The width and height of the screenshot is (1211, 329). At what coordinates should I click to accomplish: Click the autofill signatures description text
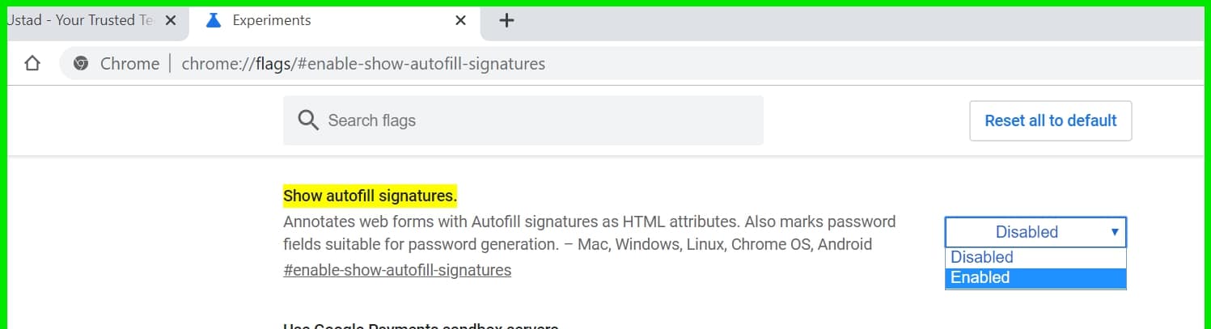pyautogui.click(x=590, y=233)
